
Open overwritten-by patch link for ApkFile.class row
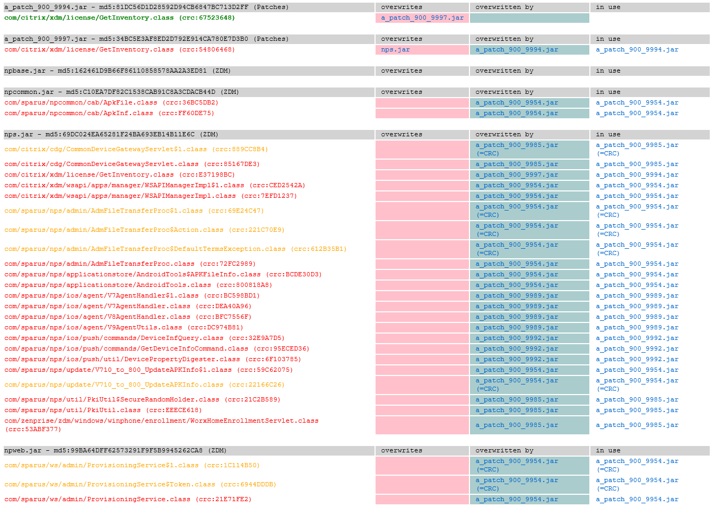517,102
